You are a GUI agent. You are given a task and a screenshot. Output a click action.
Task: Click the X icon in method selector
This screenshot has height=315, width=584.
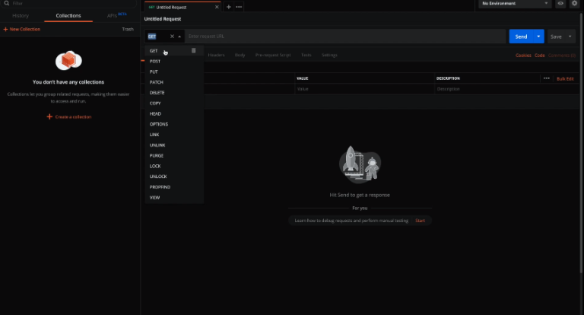(172, 37)
